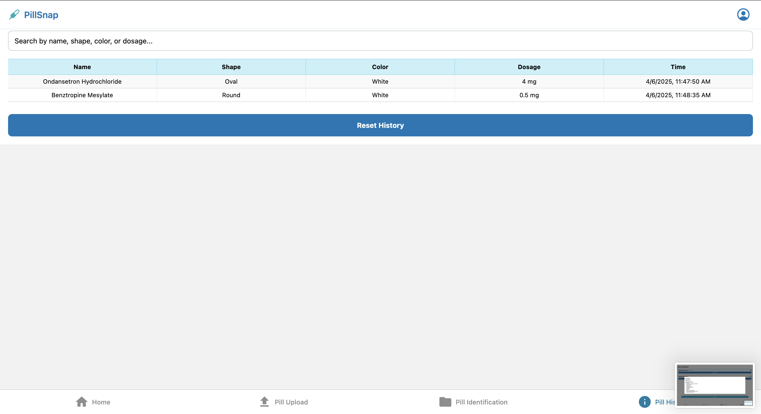Click the Dosage column header
761x414 pixels.
[529, 67]
